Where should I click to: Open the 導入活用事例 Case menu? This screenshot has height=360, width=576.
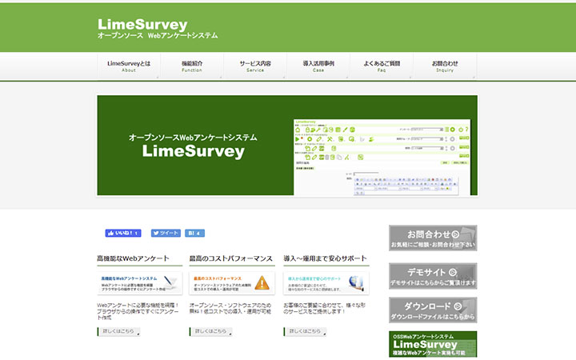(x=318, y=66)
